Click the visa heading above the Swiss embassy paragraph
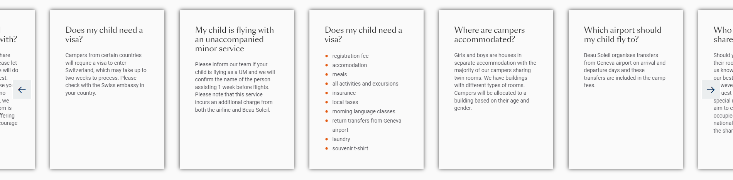 [x=104, y=35]
